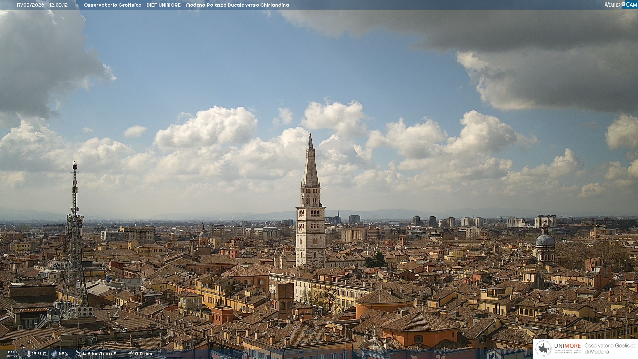Click the 13.9 C temperature reading
Image resolution: width=638 pixels, height=359 pixels.
39,354
